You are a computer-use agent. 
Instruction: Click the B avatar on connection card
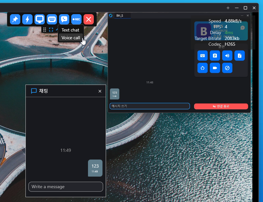203,31
